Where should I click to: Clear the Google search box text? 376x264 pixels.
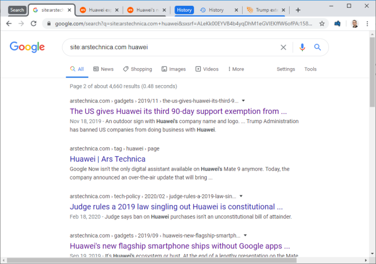click(283, 47)
